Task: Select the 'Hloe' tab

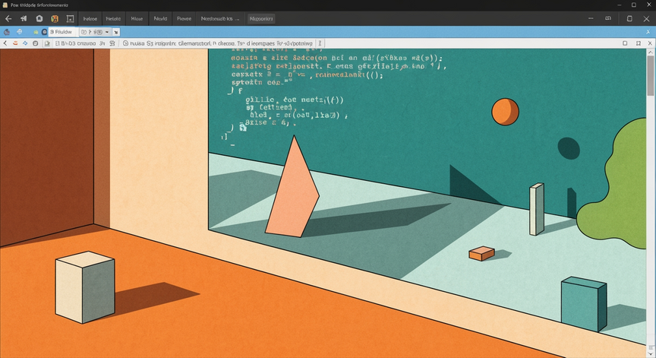Action: click(x=137, y=18)
